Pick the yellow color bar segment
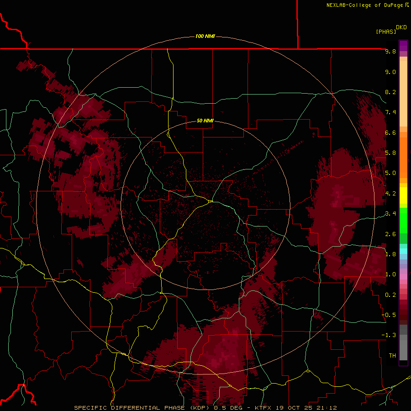411x411 pixels. coord(403,195)
